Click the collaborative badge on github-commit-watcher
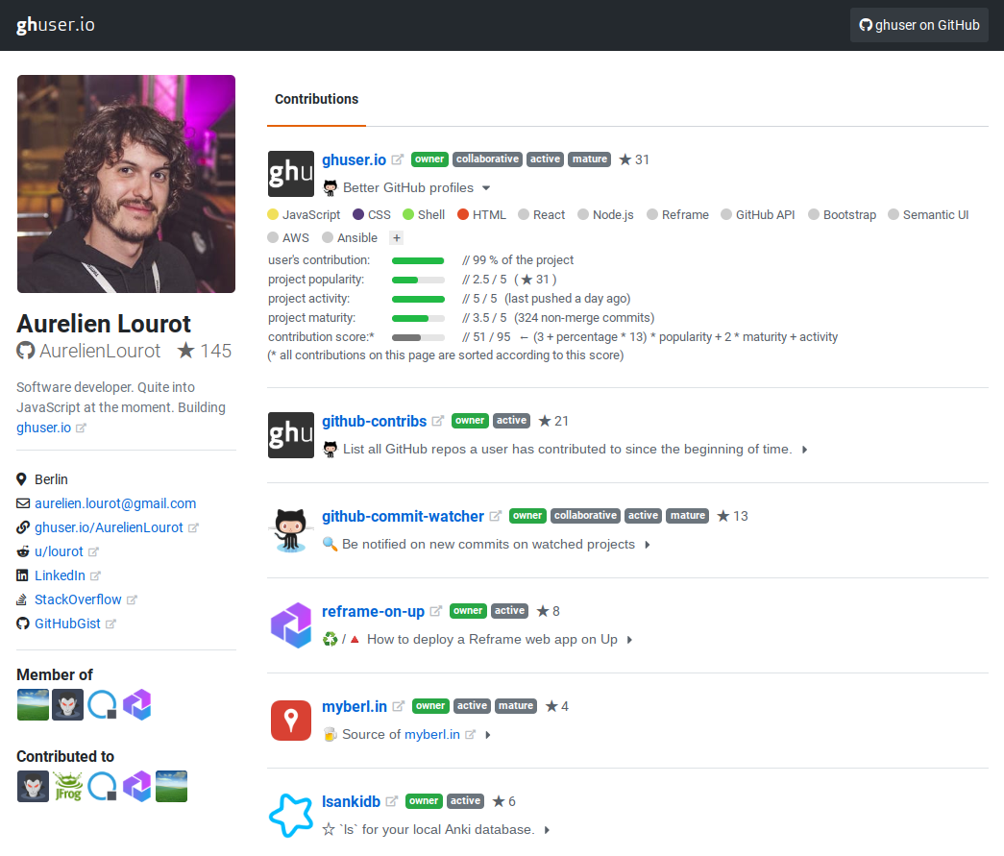Screen dimensions: 1004x856 tap(585, 516)
